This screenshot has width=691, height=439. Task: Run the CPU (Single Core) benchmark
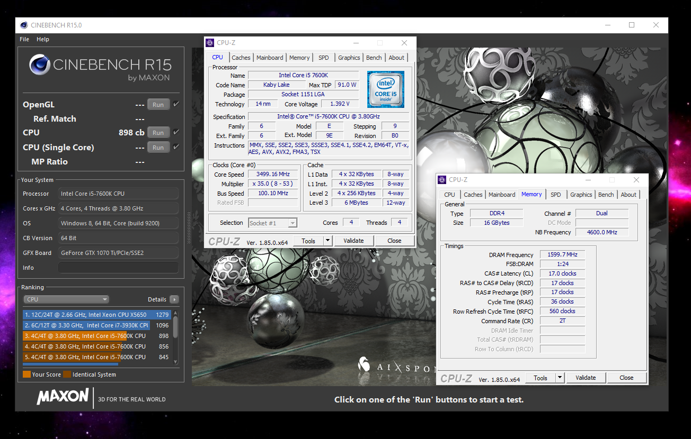158,148
